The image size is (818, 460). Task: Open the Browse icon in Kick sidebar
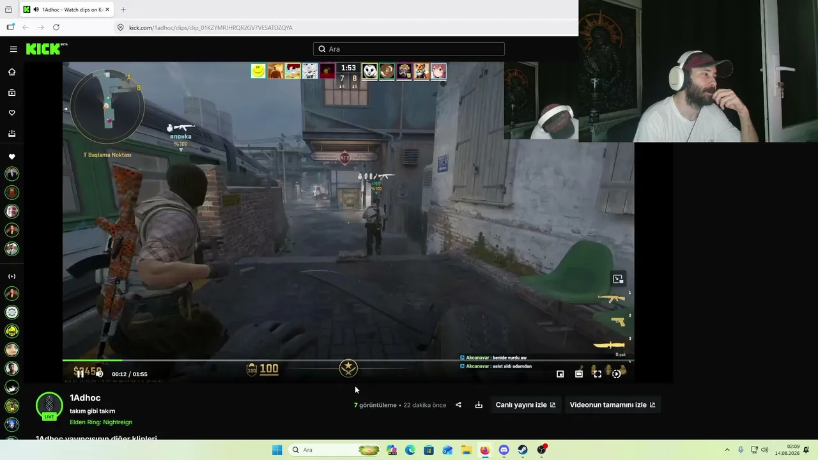12,93
